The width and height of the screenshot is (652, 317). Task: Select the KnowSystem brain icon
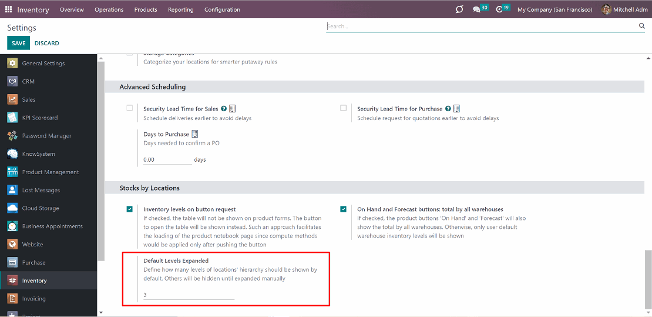coord(12,154)
